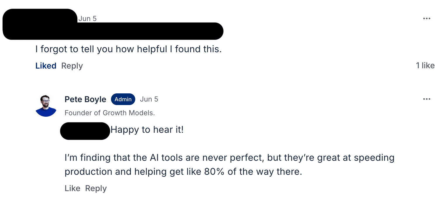The image size is (444, 206).
Task: Click the Jun 5 timestamp next to Admin badge
Action: (149, 99)
